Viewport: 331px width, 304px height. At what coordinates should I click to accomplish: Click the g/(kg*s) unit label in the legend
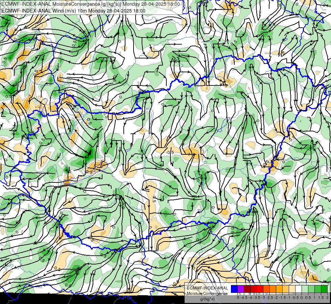(x=208, y=299)
